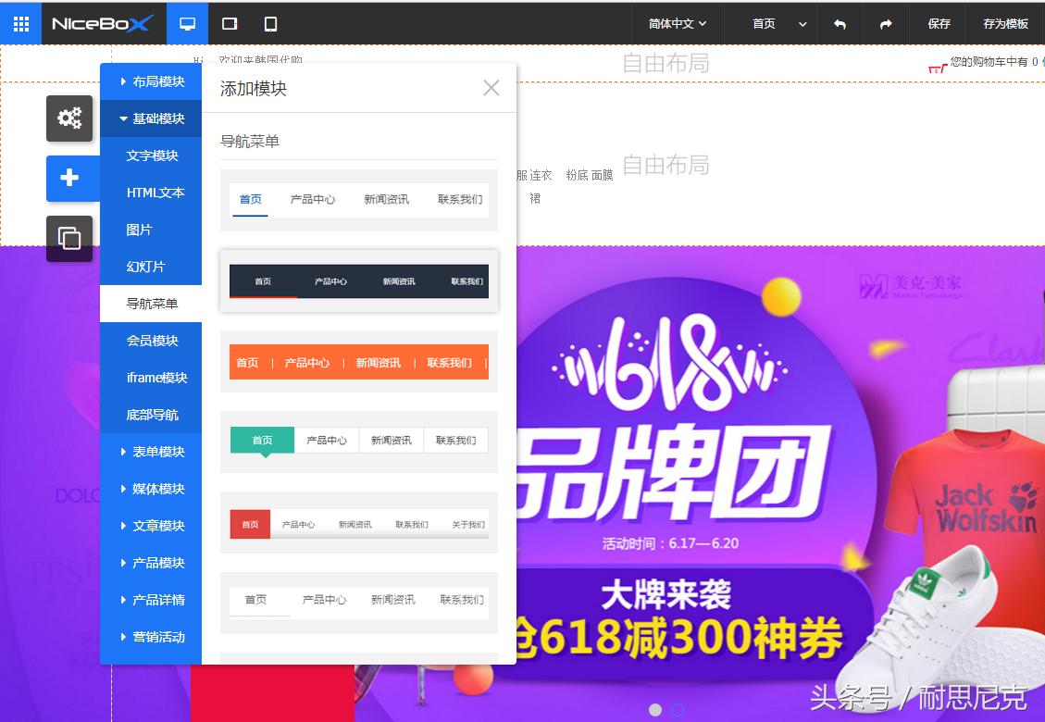Click the apps grid icon beside the NiceBox logo
The width and height of the screenshot is (1045, 722).
pyautogui.click(x=20, y=23)
